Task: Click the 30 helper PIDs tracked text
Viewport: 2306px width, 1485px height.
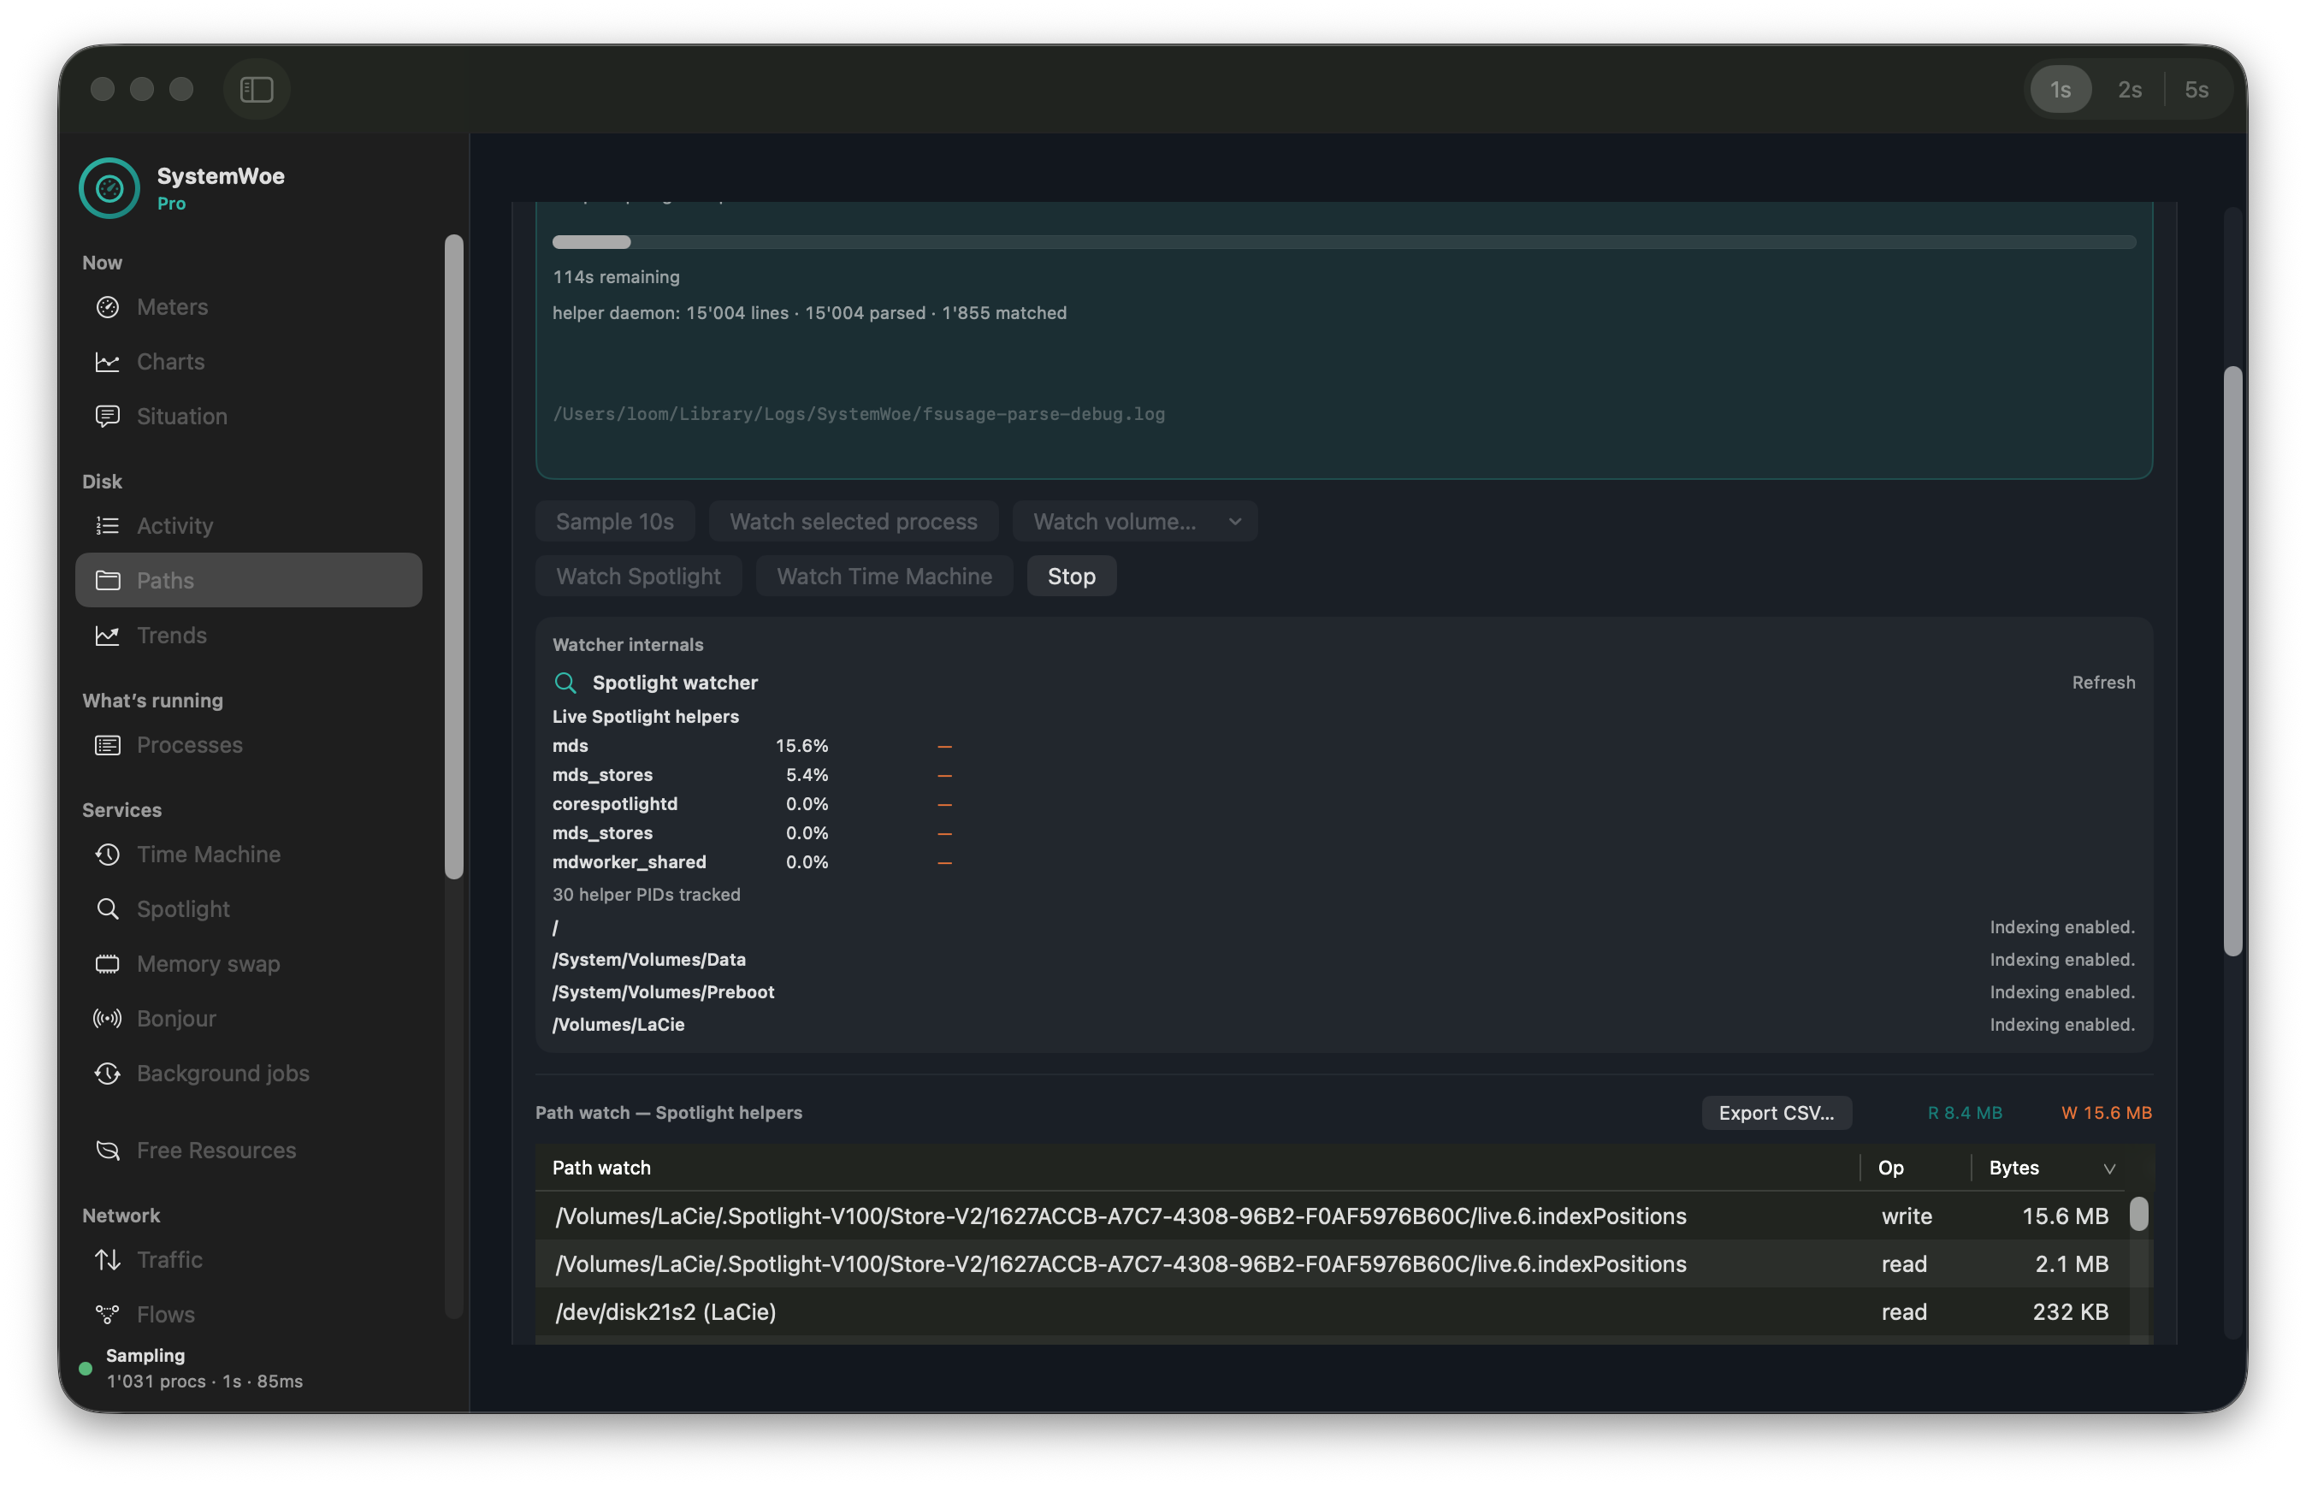Action: tap(646, 895)
